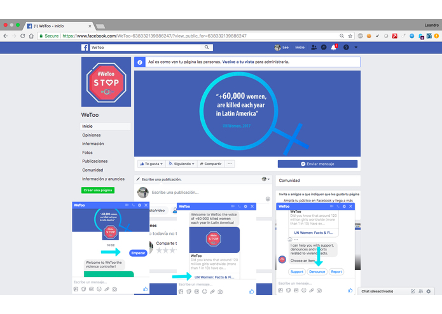
Task: Open the emoji picker in the Empezar chat
Action: click(99, 289)
